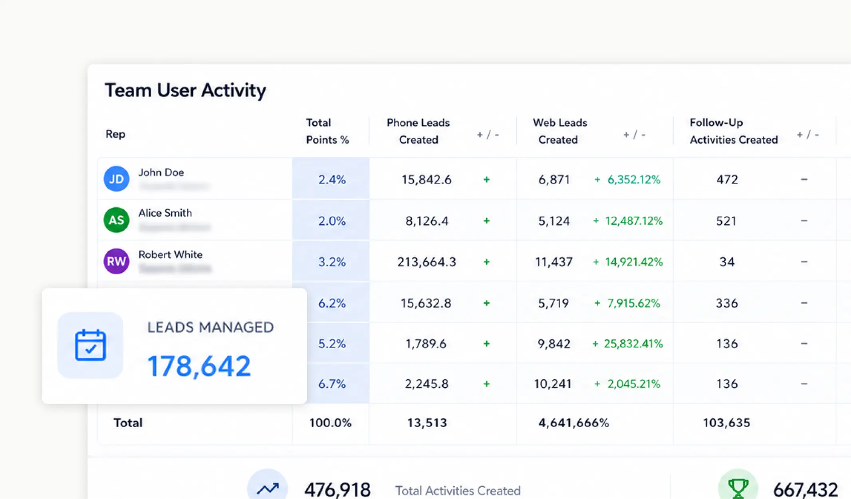Click the 13,513 total cell

427,423
